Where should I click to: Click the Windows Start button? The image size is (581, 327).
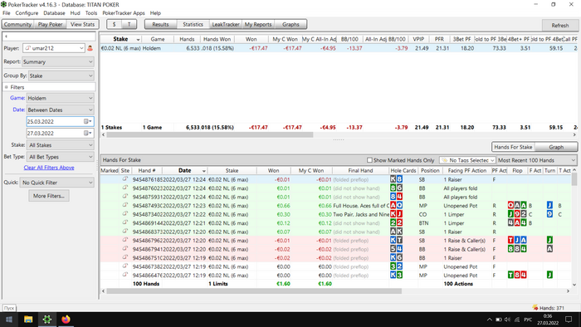point(9,320)
